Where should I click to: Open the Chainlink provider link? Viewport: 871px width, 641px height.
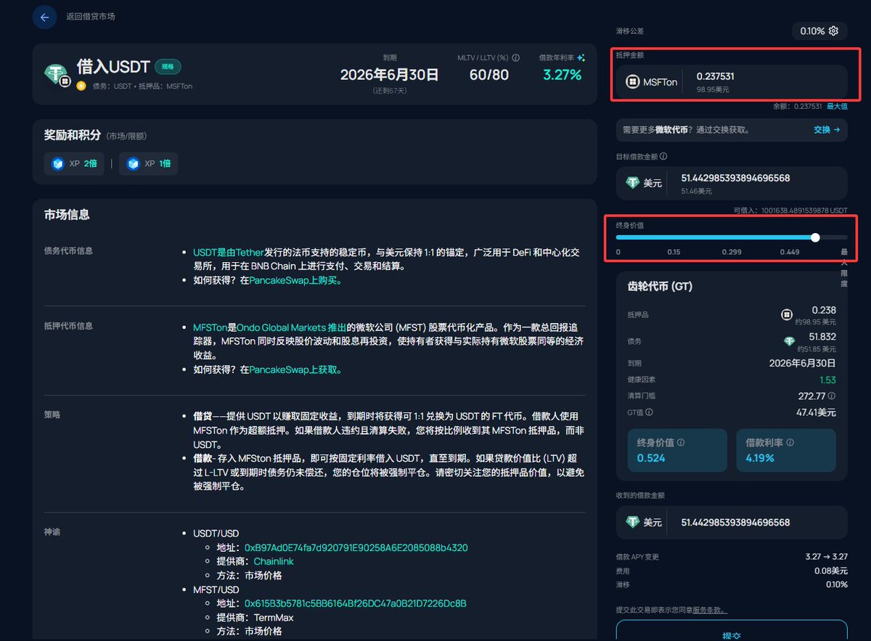click(274, 561)
